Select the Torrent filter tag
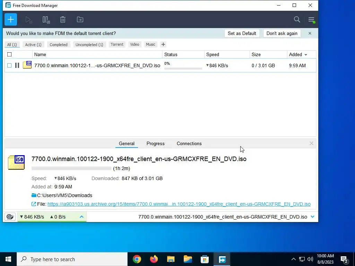The image size is (355, 266). coord(117,44)
